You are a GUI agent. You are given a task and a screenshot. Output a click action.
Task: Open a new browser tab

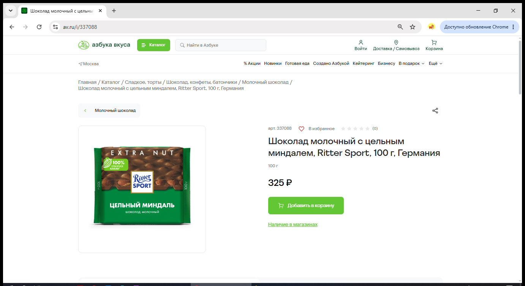click(114, 11)
